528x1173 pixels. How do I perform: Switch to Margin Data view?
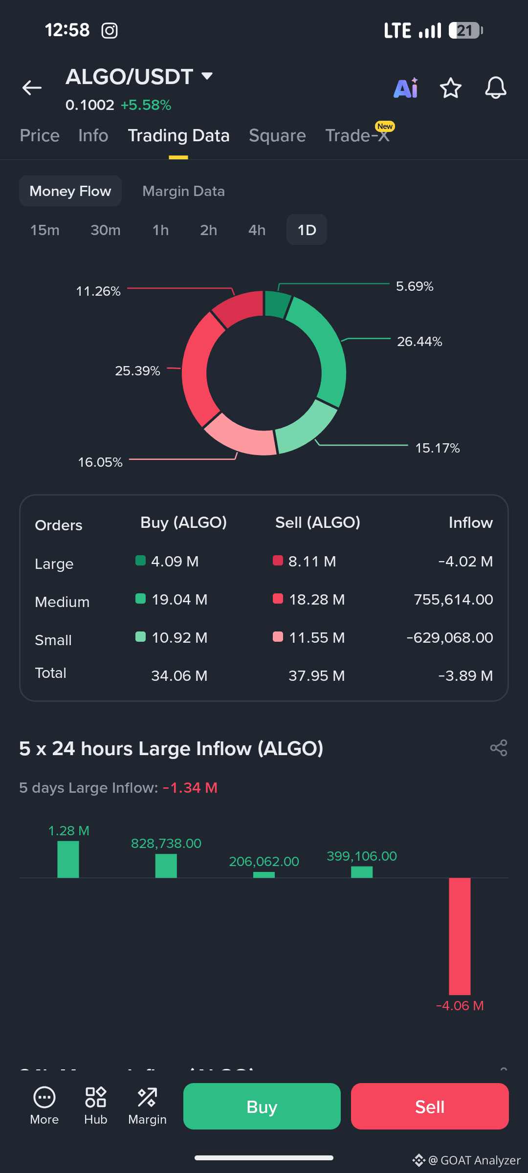pos(183,191)
